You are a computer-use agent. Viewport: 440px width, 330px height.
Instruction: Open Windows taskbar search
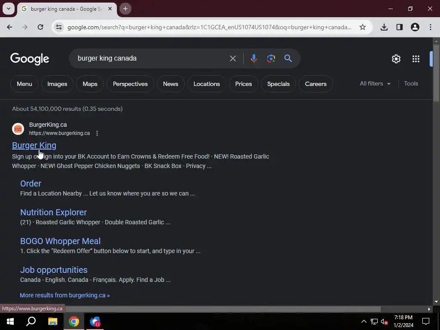[x=31, y=321]
